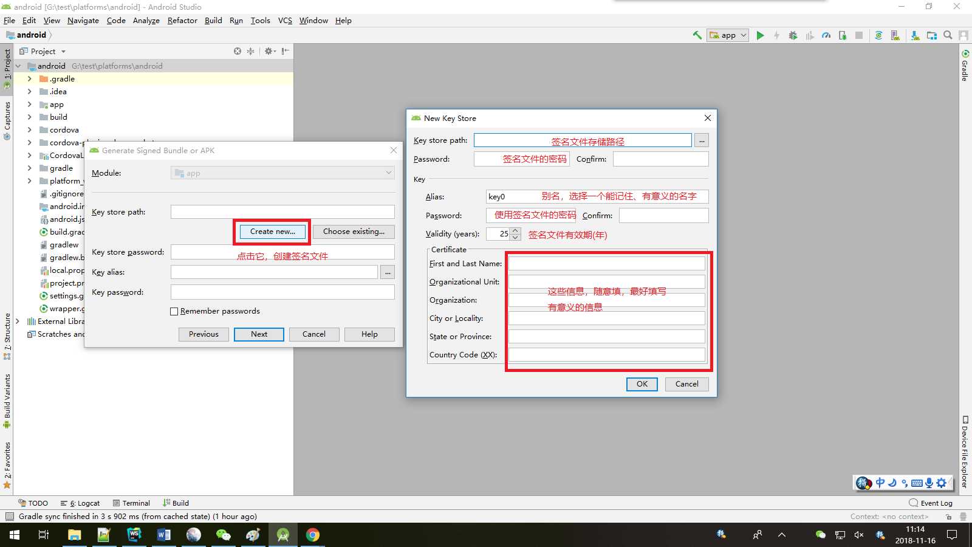Click Help in Generate Signed Bundle dialog

click(369, 334)
